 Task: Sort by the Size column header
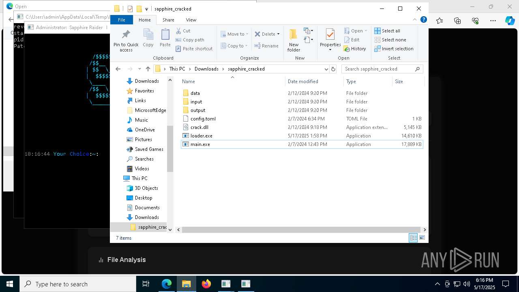click(x=408, y=82)
